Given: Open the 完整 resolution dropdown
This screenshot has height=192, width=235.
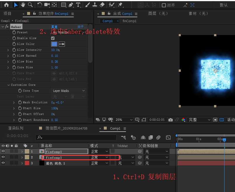Looking at the screenshot, I should tap(199, 120).
